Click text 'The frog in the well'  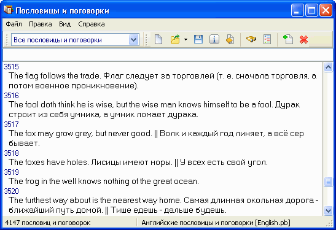point(42,182)
